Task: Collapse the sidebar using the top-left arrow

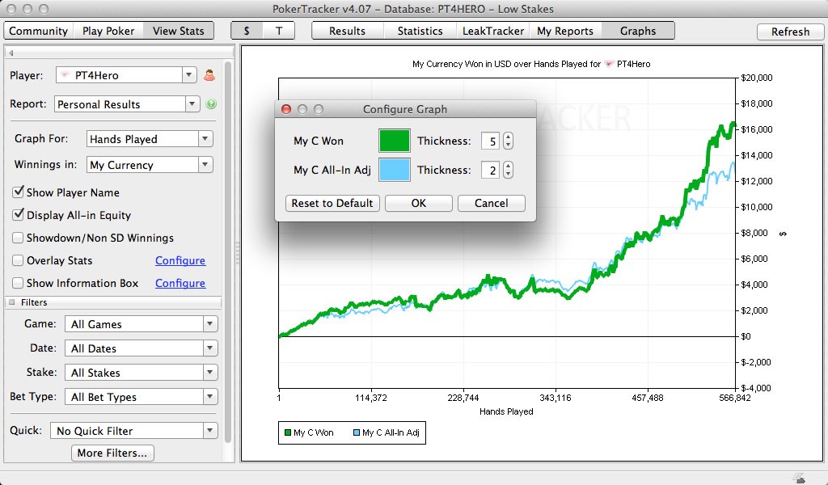Action: [11, 53]
